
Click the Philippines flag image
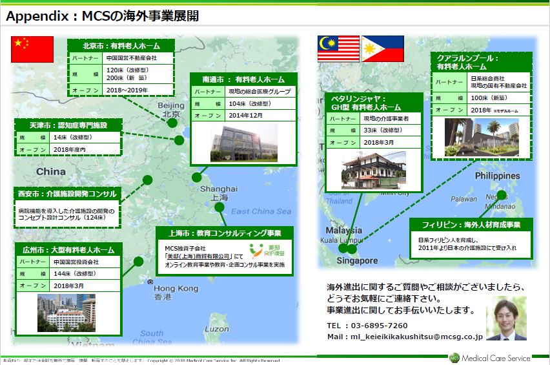[383, 49]
